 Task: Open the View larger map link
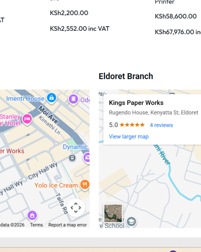click(129, 137)
